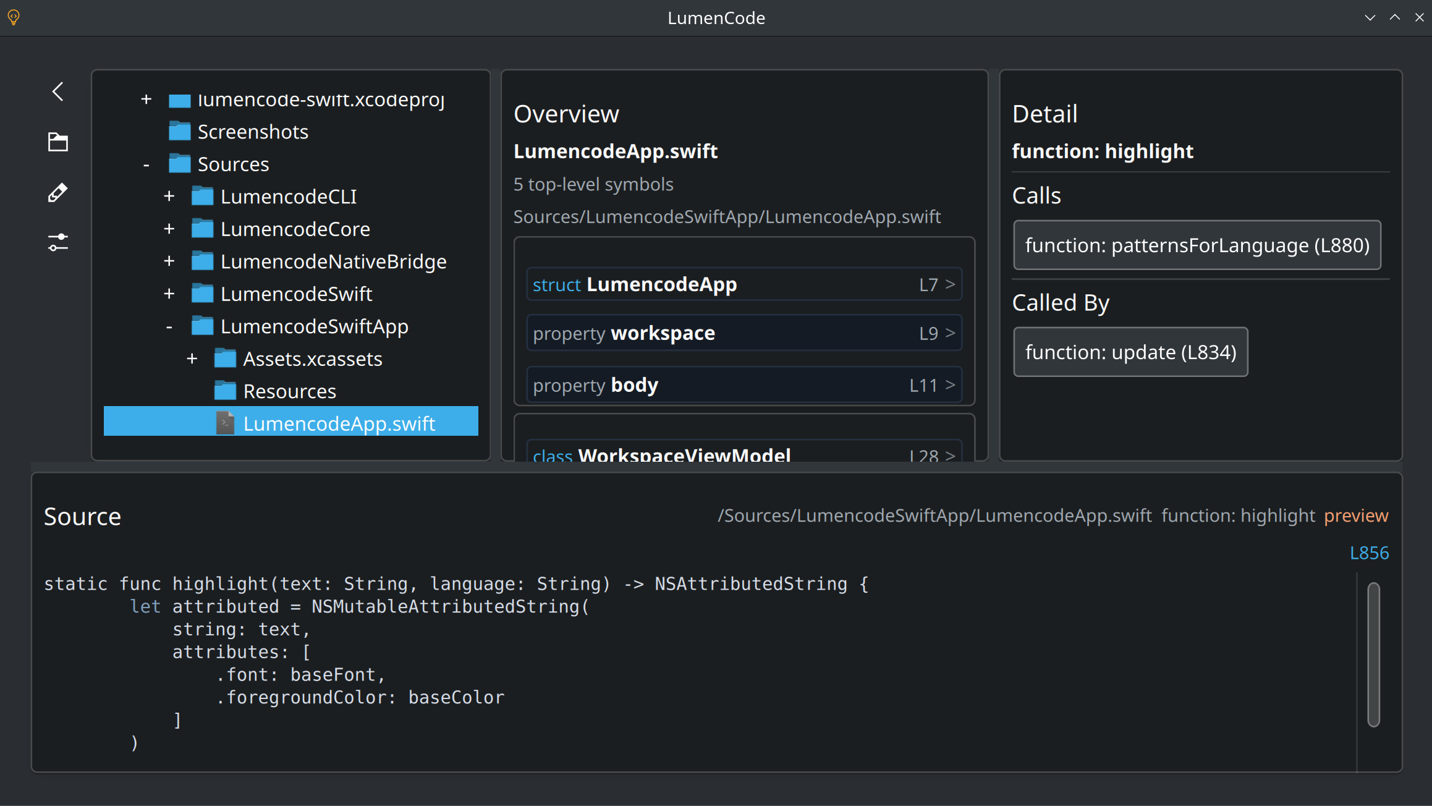Click the Resources folder icon
The width and height of the screenshot is (1432, 806).
click(225, 390)
